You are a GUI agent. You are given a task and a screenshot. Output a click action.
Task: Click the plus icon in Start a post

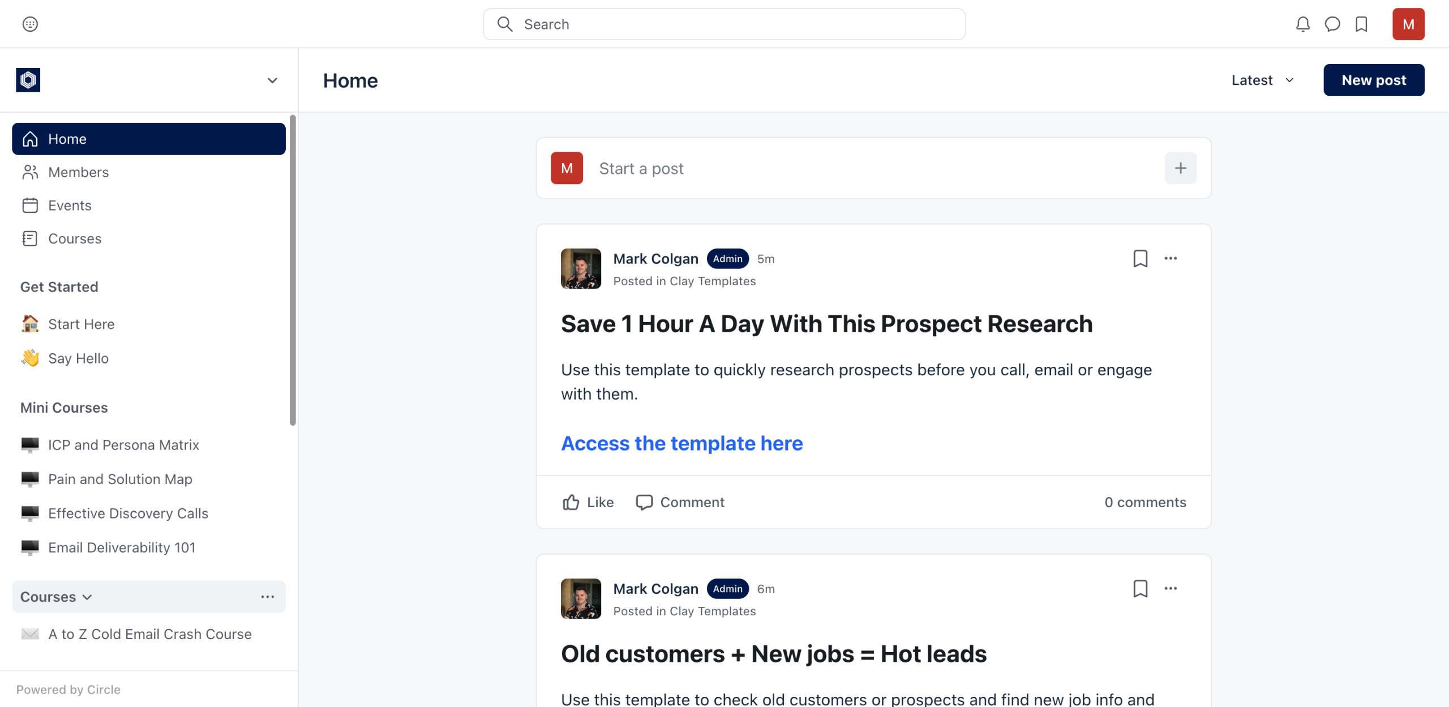point(1180,168)
